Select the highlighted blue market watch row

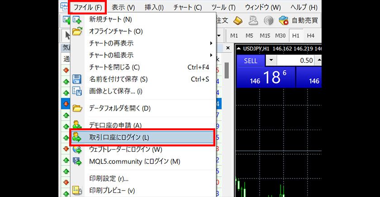point(66,104)
